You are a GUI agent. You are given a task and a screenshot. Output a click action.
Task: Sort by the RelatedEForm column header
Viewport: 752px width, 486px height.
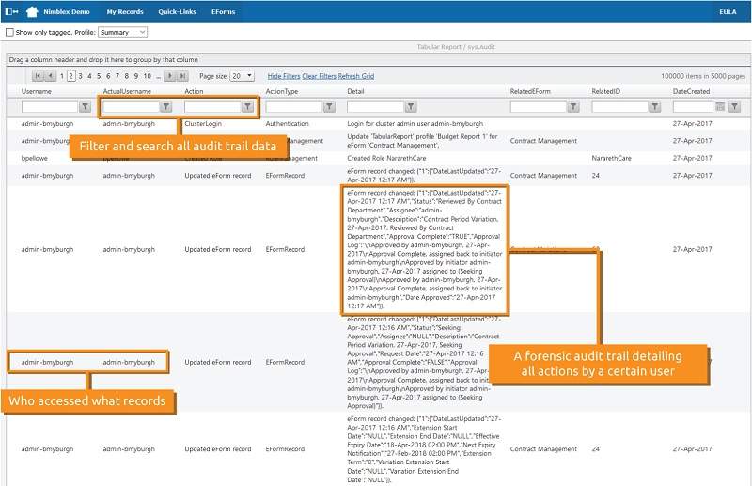click(530, 91)
